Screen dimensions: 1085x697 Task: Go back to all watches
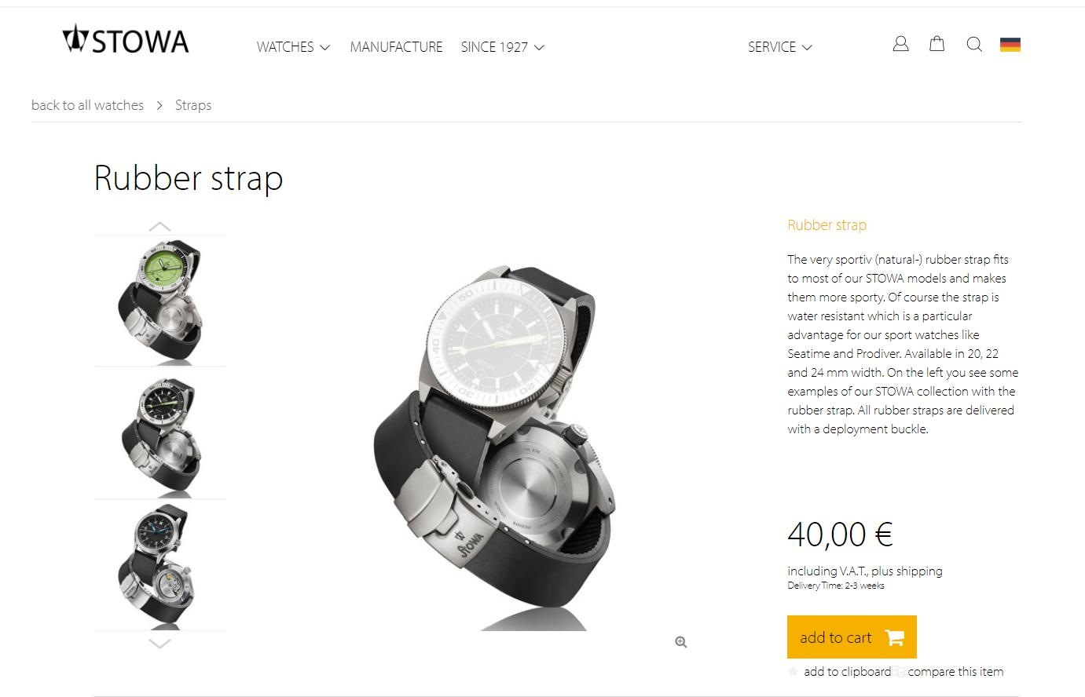[87, 105]
